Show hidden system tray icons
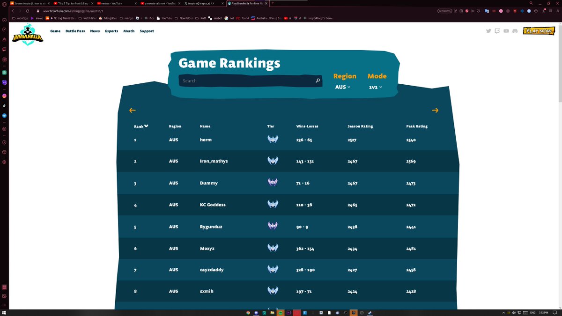Screen dimensions: 562x316 pos(503,312)
